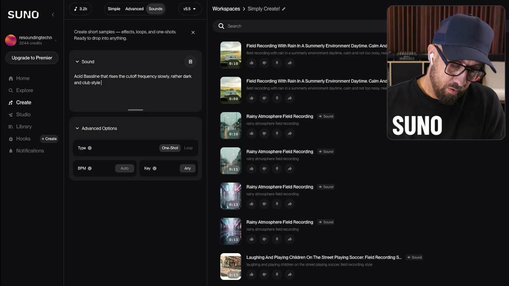Pin the 0:11 Rainy Atmosphere Field Recording

coord(277,169)
